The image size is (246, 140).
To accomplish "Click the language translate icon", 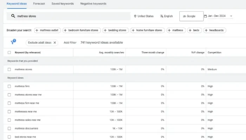I will point(162,16).
